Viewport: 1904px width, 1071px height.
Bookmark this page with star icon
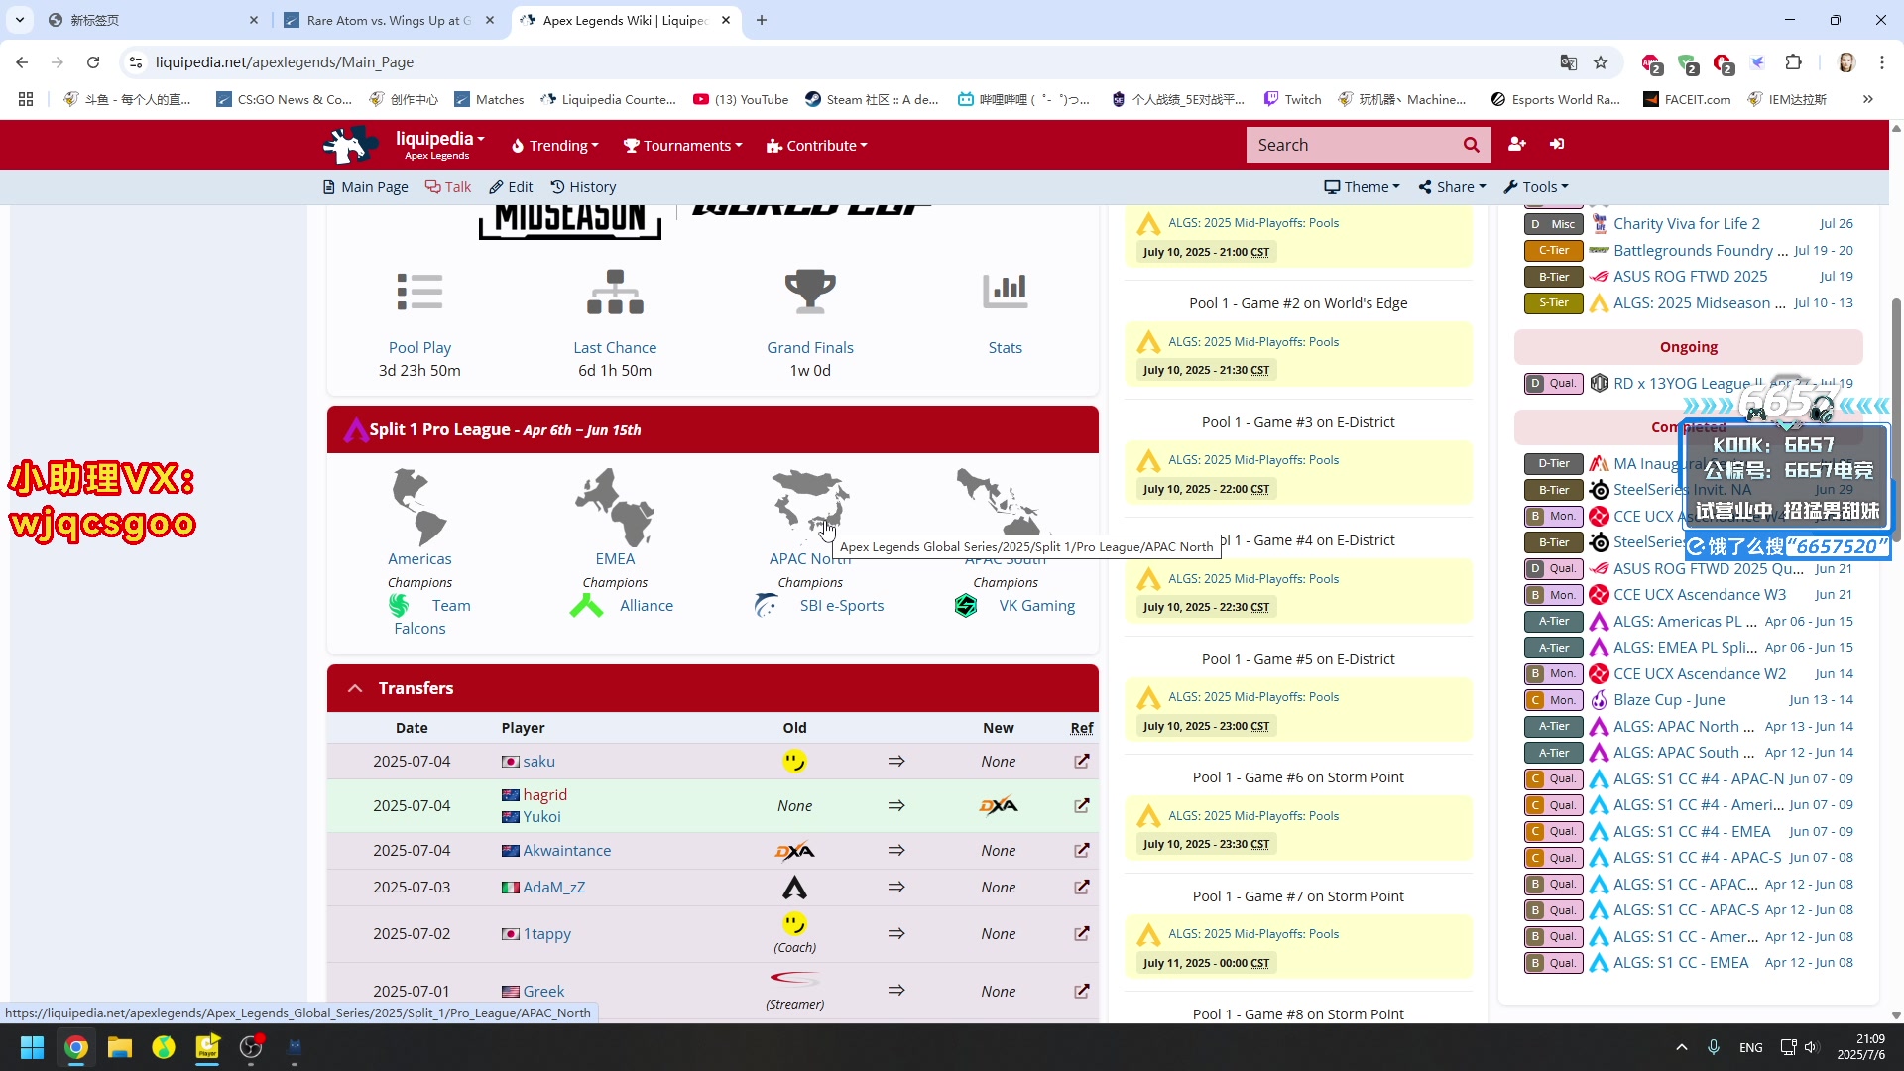[1601, 62]
